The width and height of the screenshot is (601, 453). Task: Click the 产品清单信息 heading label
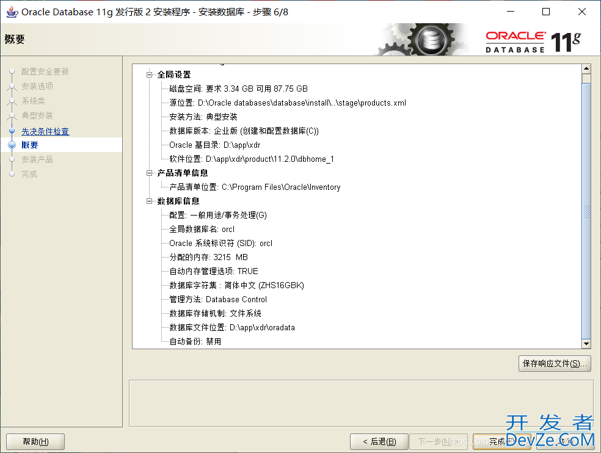pyautogui.click(x=183, y=173)
